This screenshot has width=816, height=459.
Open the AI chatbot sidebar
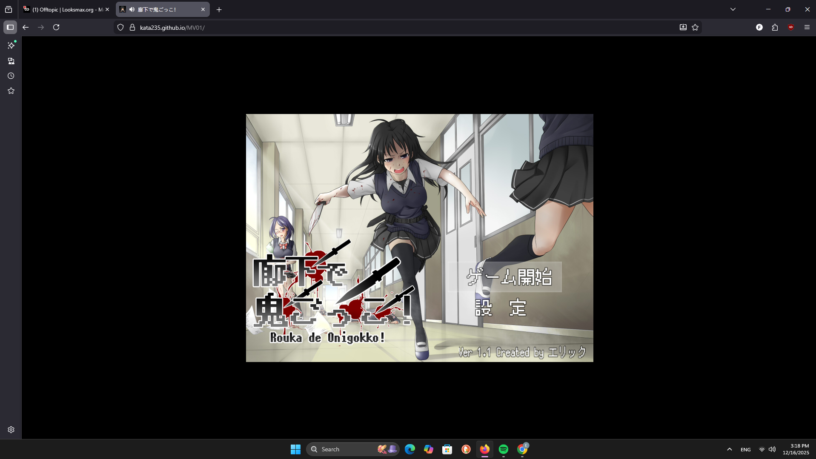coord(11,46)
